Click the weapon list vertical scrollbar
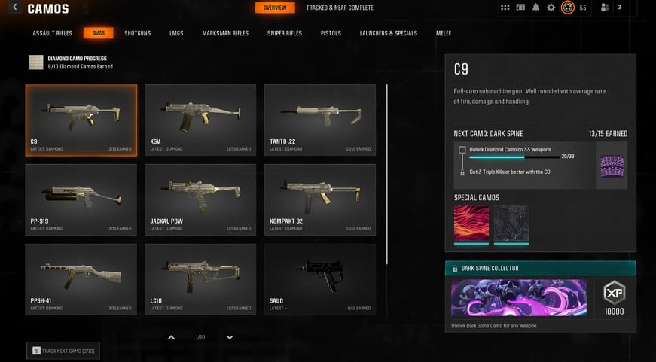 (386, 175)
